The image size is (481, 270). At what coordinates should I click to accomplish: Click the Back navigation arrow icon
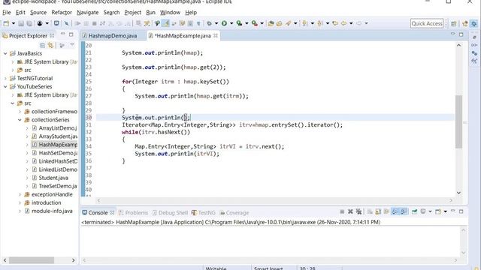pos(343,23)
